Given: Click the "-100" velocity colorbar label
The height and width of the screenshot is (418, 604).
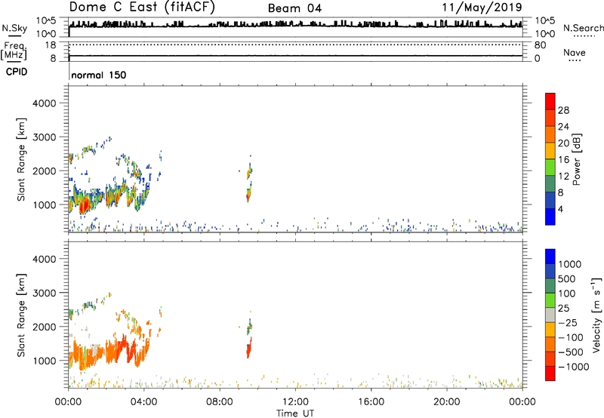Looking at the screenshot, I should 571,337.
